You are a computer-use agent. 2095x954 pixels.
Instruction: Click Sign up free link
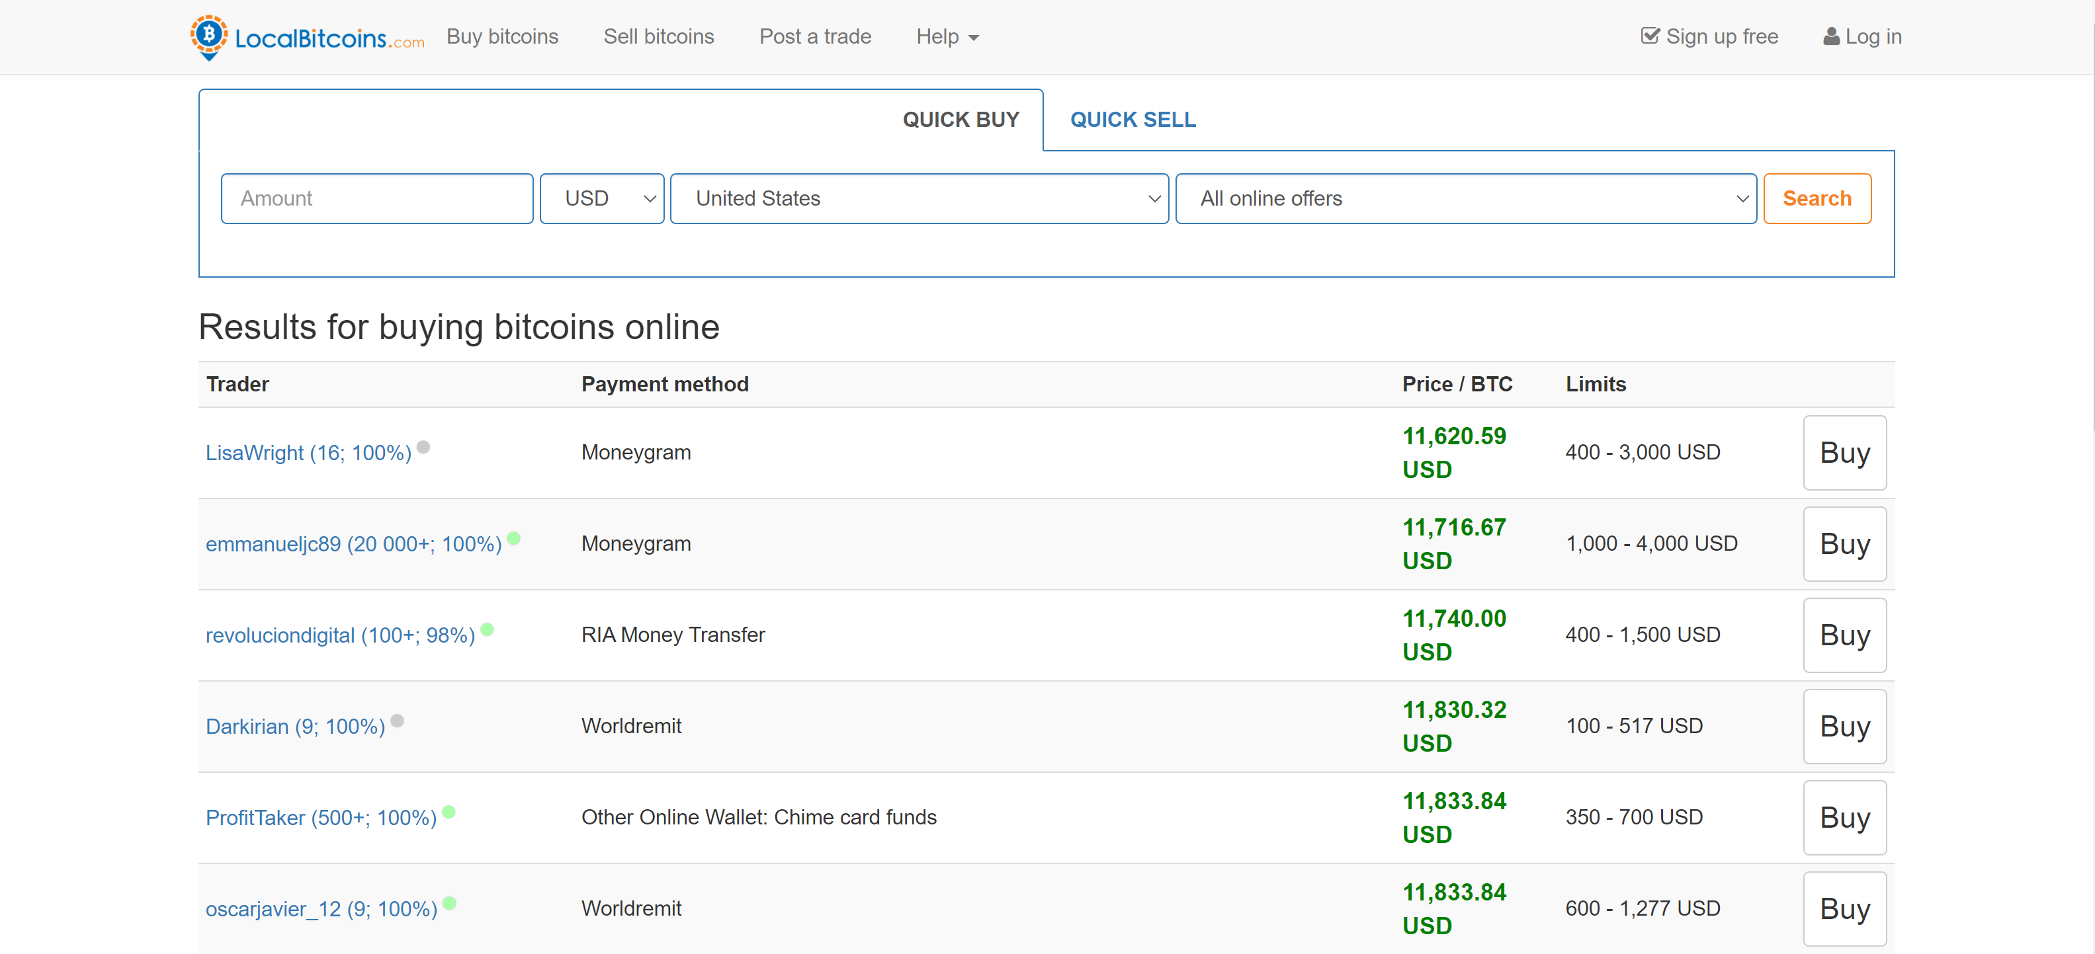(x=1709, y=36)
